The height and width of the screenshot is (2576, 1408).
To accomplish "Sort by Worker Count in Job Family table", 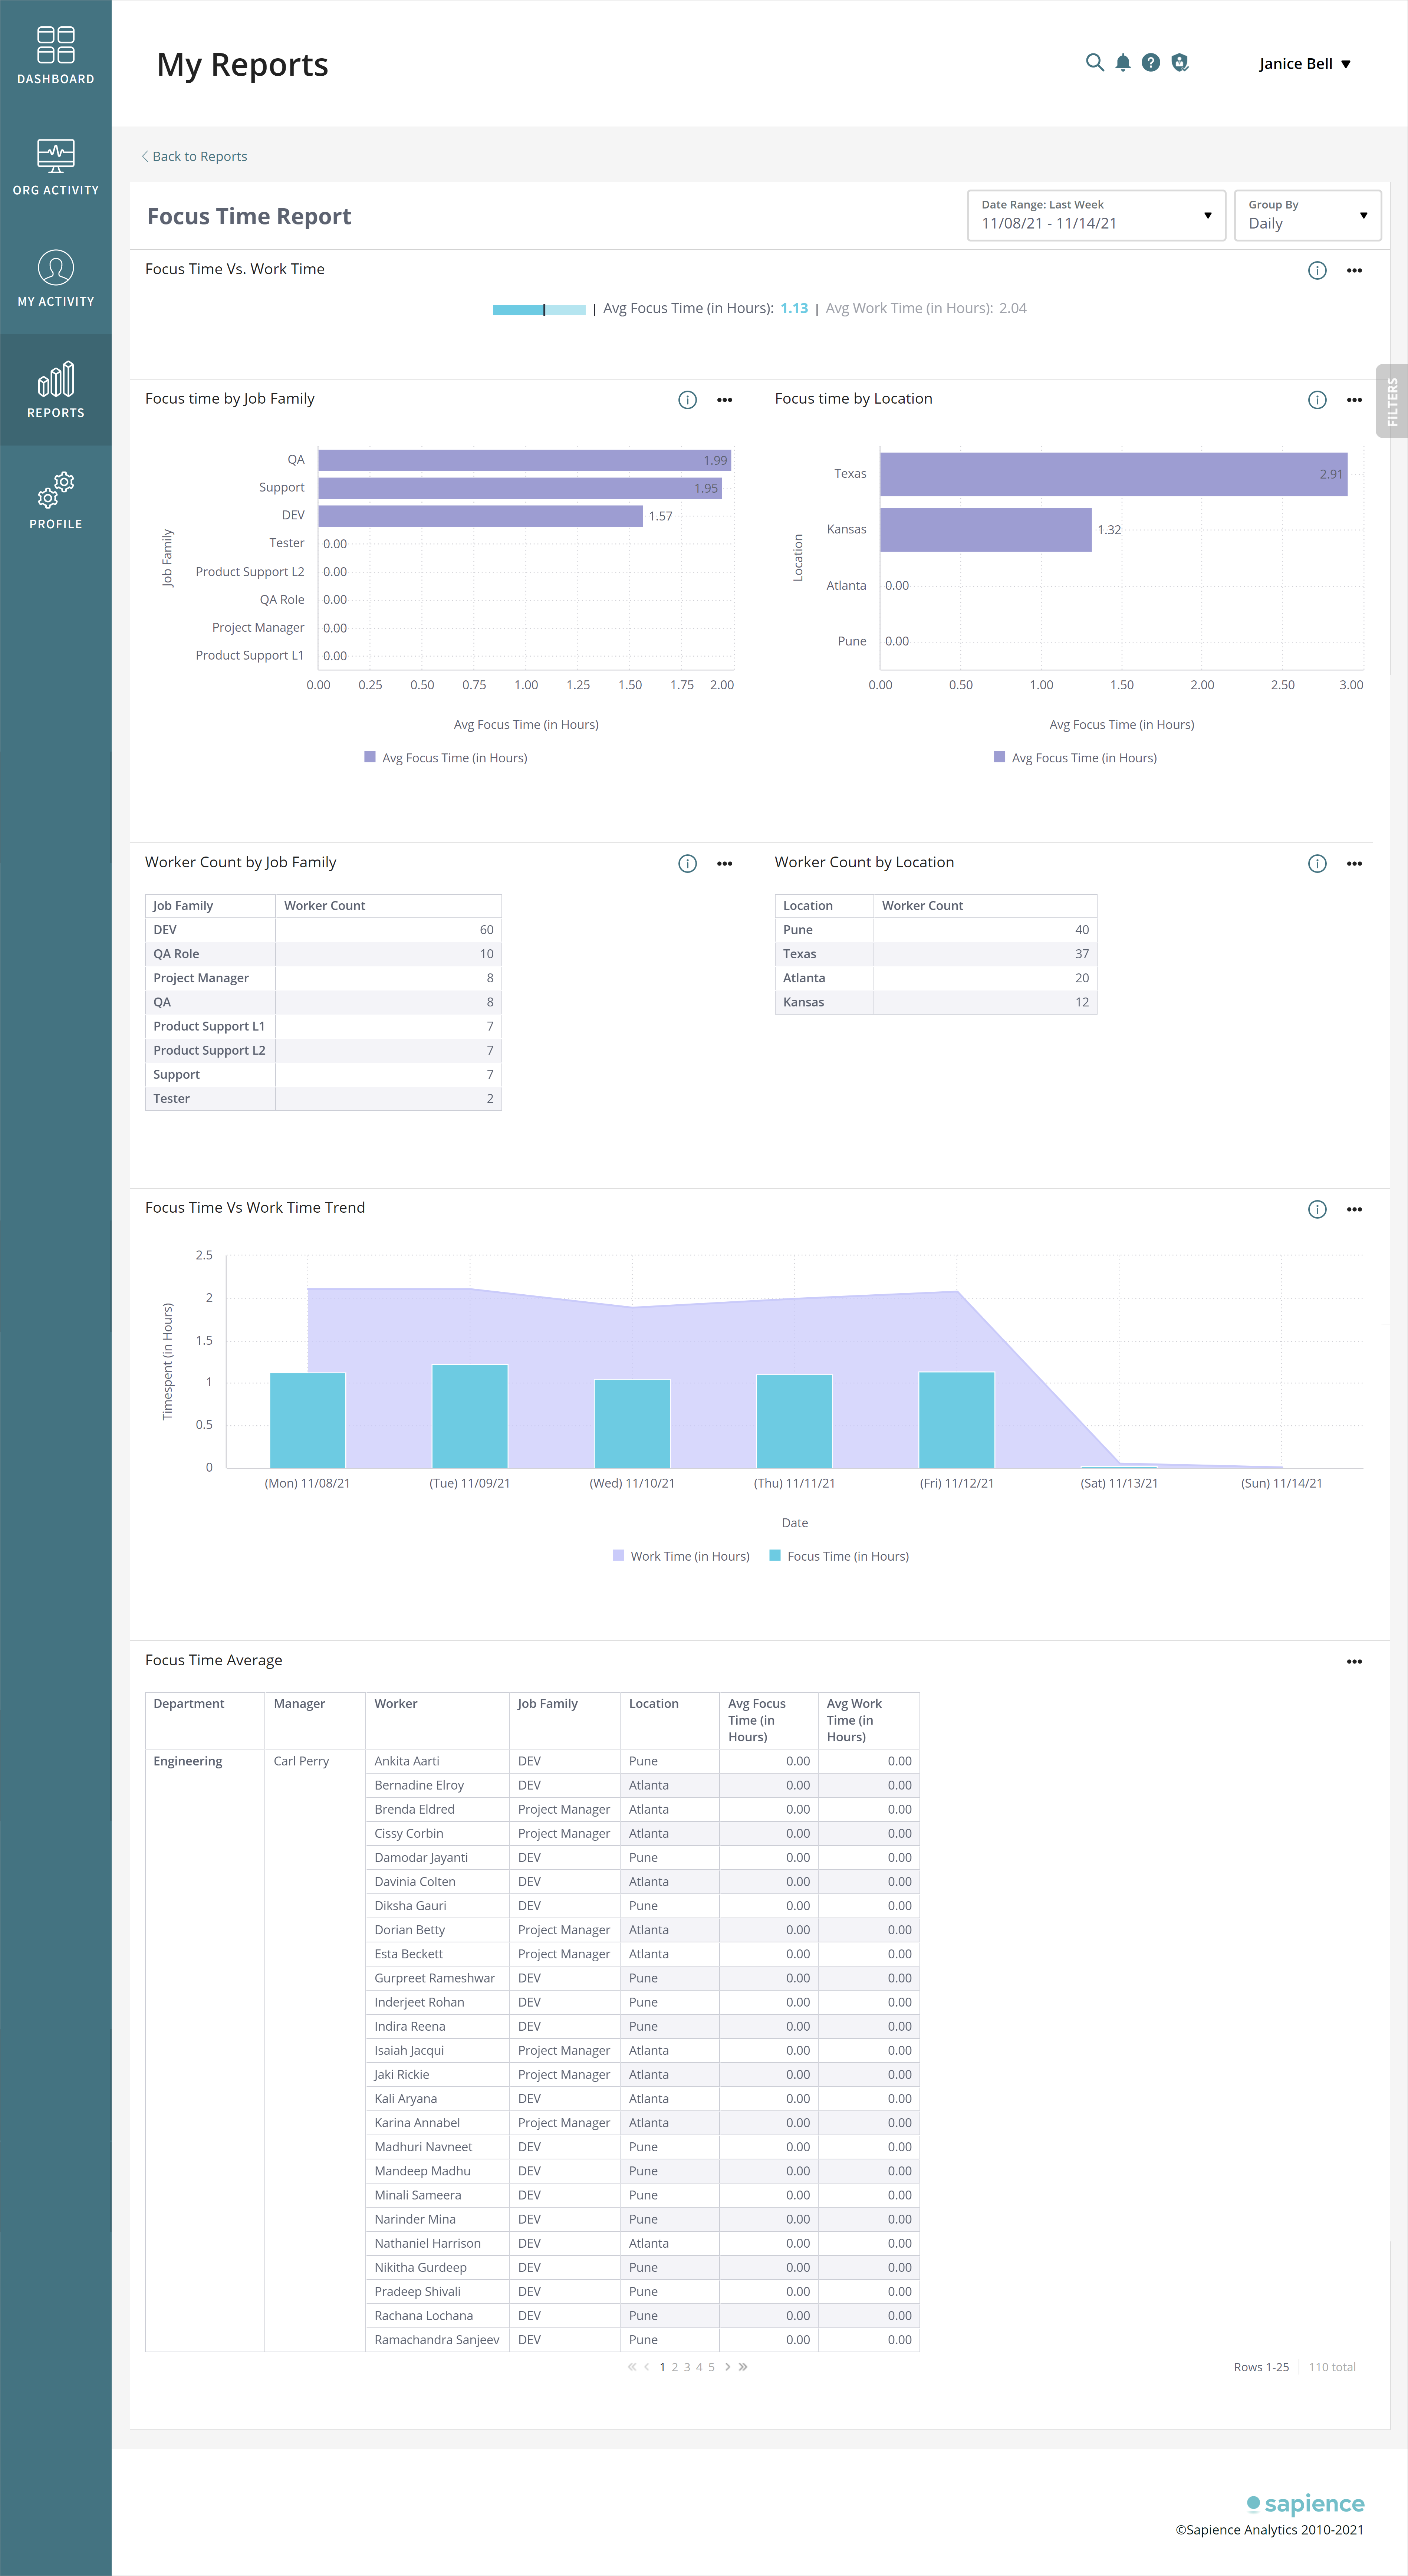I will point(388,906).
